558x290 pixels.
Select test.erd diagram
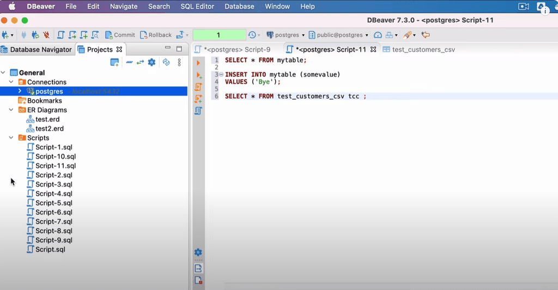point(43,119)
